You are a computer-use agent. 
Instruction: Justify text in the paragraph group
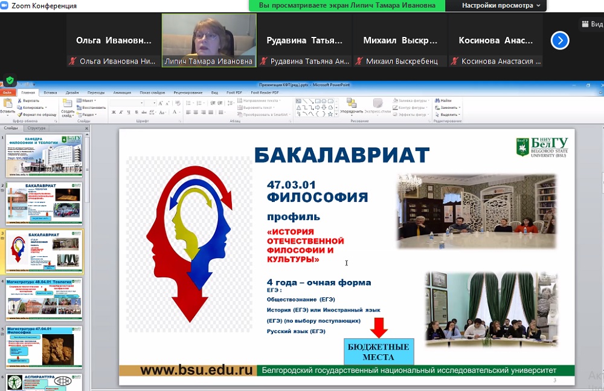click(211, 112)
